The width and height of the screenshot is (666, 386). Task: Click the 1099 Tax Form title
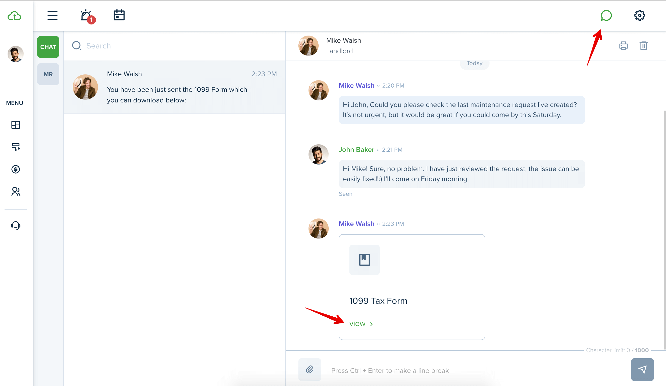[378, 301]
